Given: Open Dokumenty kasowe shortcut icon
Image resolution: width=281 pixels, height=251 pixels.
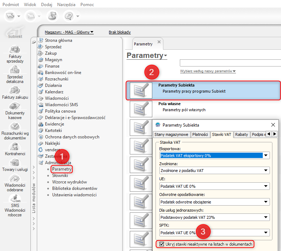Looking at the screenshot, I should [15, 106].
